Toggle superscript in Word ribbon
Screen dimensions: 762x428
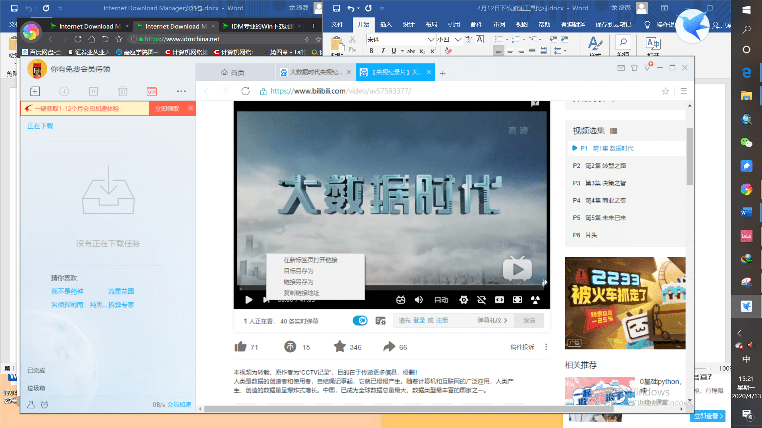click(433, 51)
